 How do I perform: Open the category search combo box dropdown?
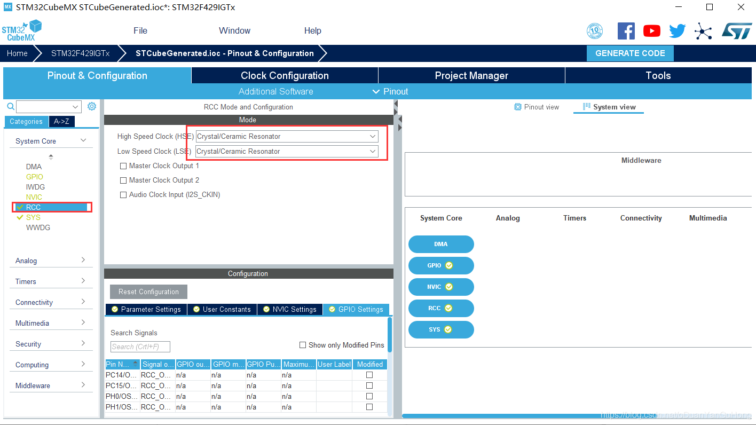coord(75,107)
